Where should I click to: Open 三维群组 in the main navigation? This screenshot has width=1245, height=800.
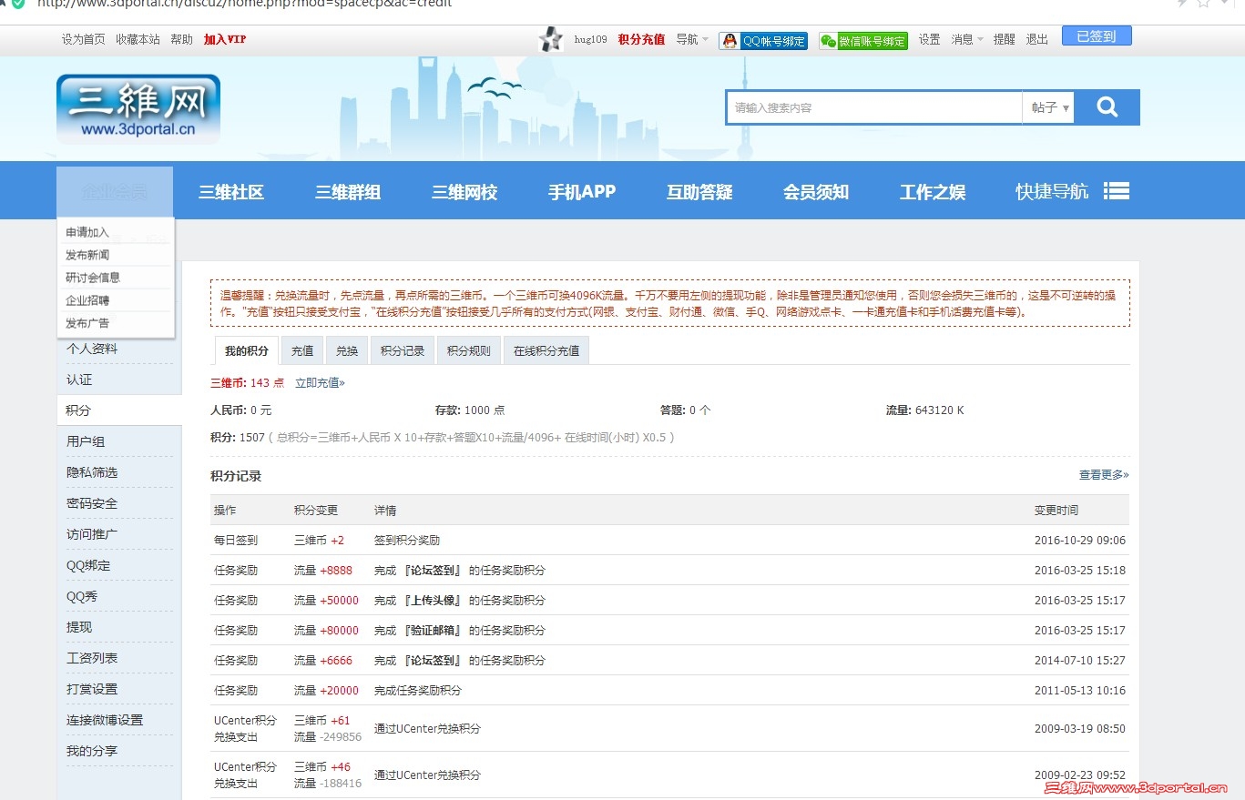coord(348,192)
